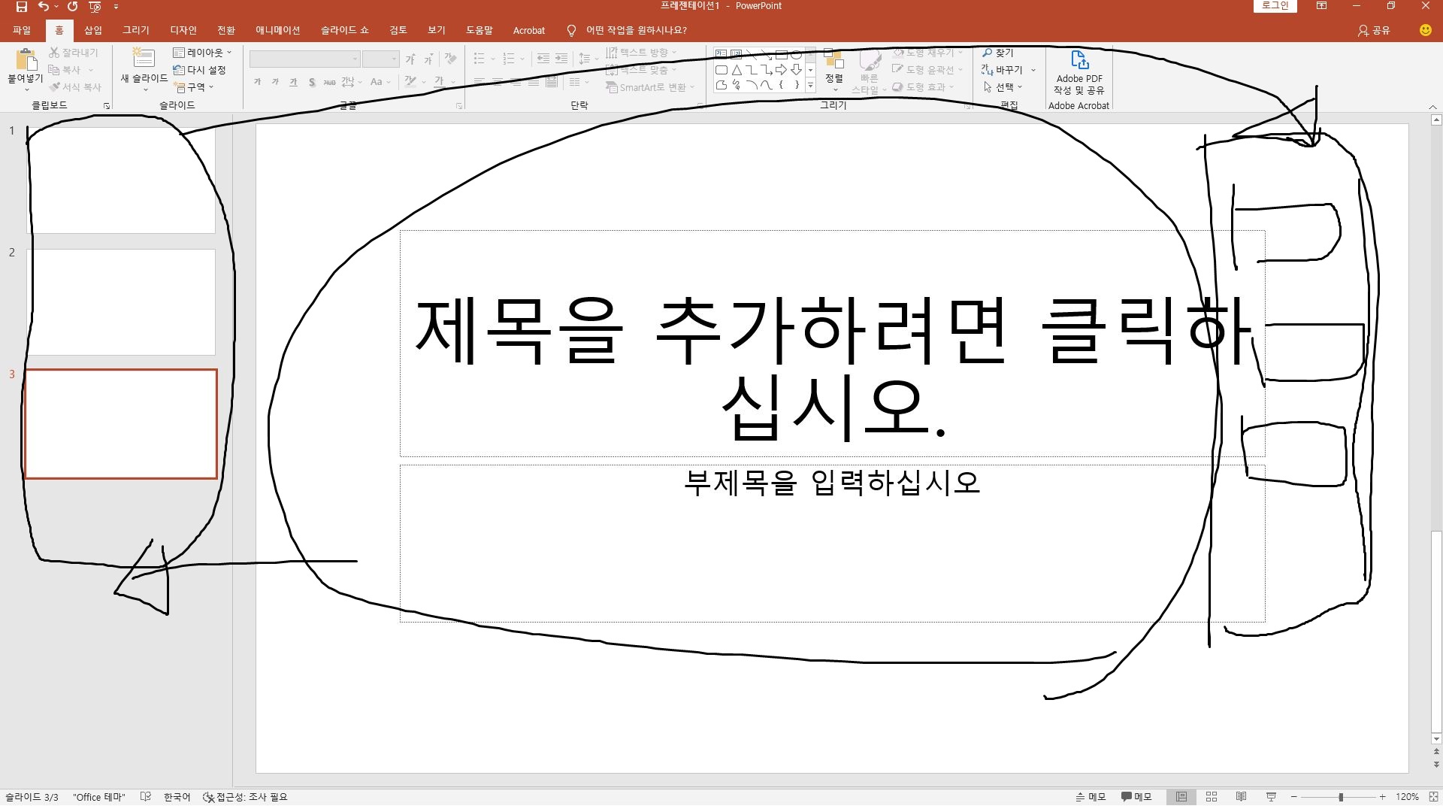Increase font size icon
Viewport: 1443px width, 812px height.
coord(410,59)
